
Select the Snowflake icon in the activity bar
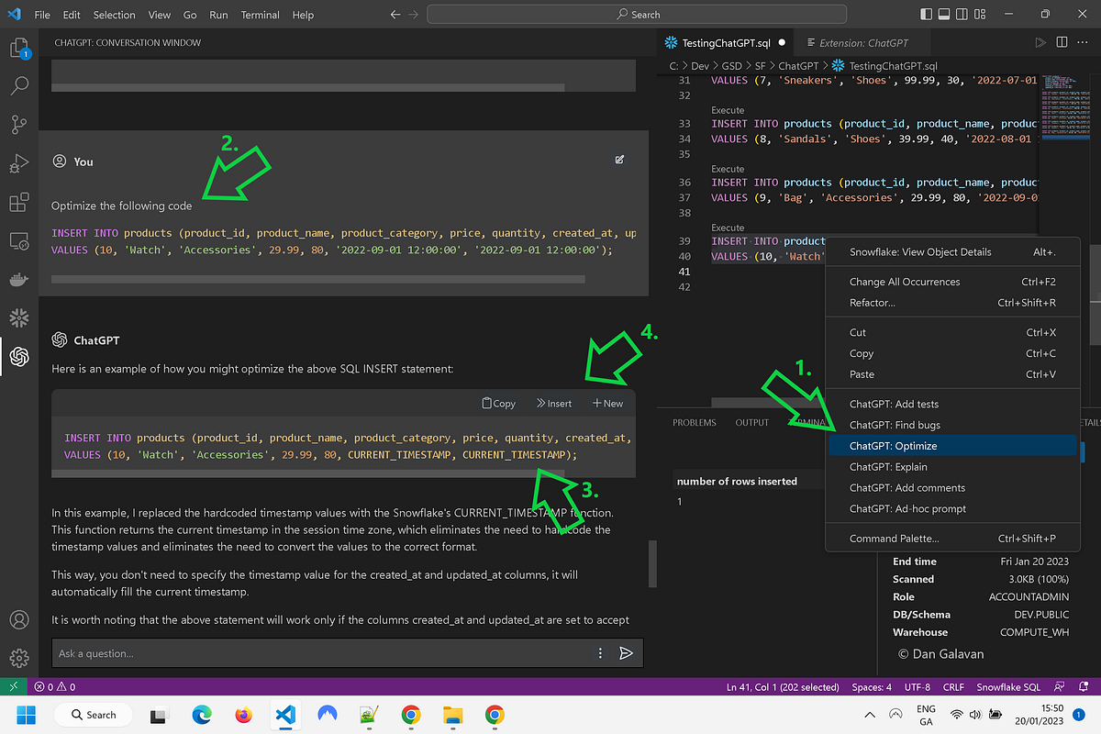click(x=19, y=317)
